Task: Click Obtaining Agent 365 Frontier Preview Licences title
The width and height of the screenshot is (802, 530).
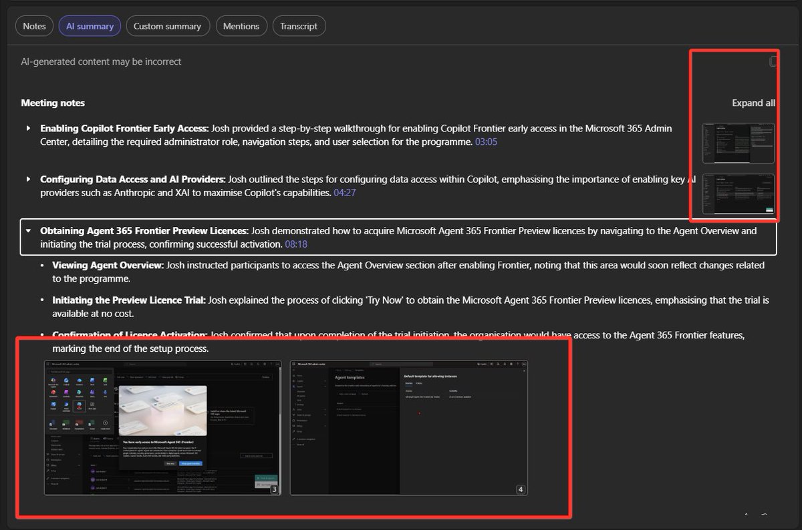Action: [144, 231]
